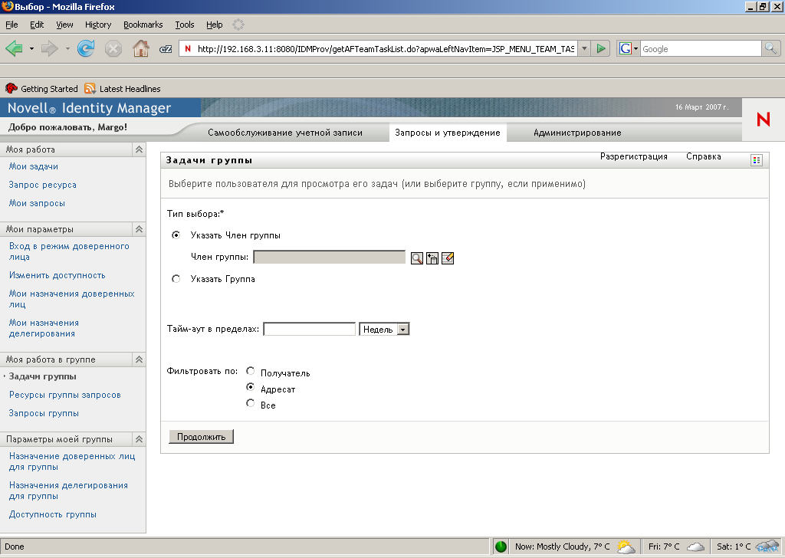Click the green status indicator icon
785x558 pixels.
coord(501,547)
